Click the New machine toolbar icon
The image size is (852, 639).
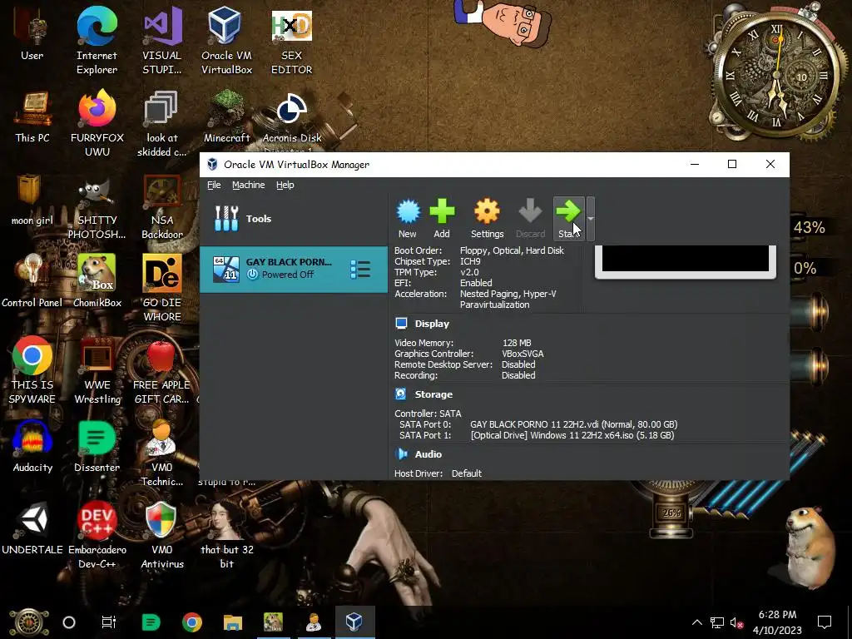click(408, 219)
